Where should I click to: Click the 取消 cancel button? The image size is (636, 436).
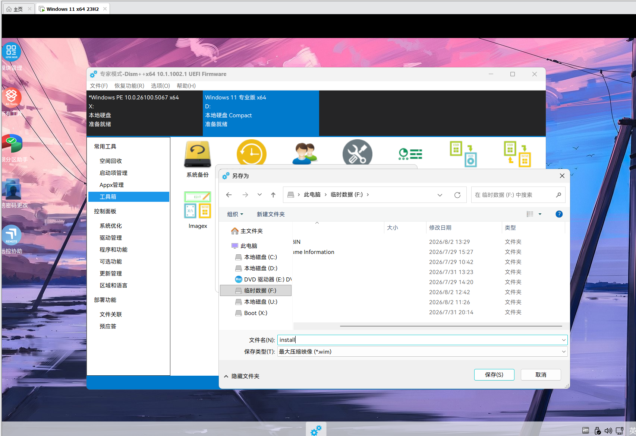[x=541, y=375]
